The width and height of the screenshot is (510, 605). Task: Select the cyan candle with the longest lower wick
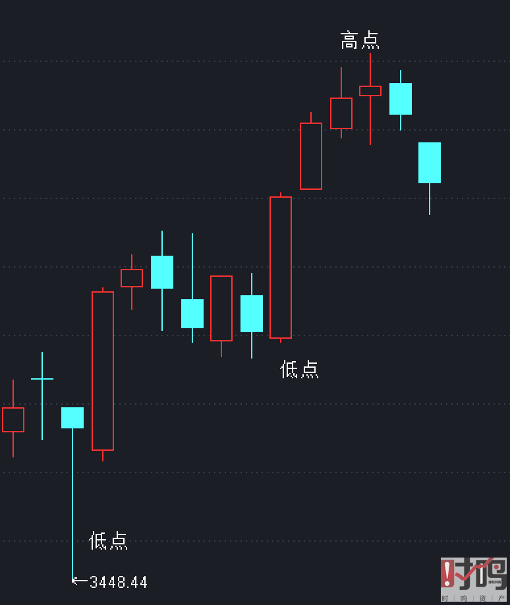click(72, 418)
